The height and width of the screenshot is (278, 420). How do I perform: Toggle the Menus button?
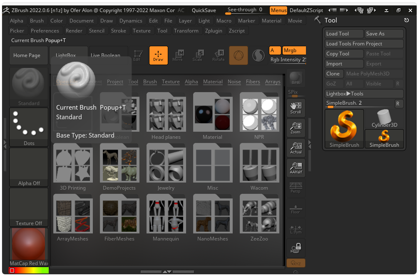click(x=278, y=10)
